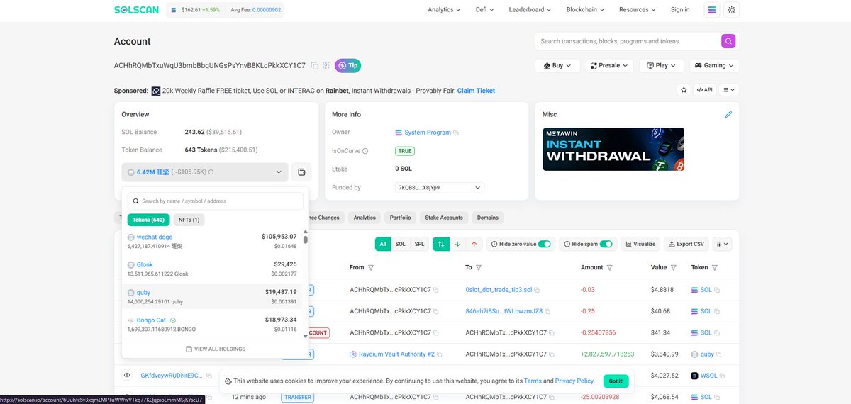The image size is (851, 404).
Task: Open the calendar icon beside token selector
Action: (301, 172)
